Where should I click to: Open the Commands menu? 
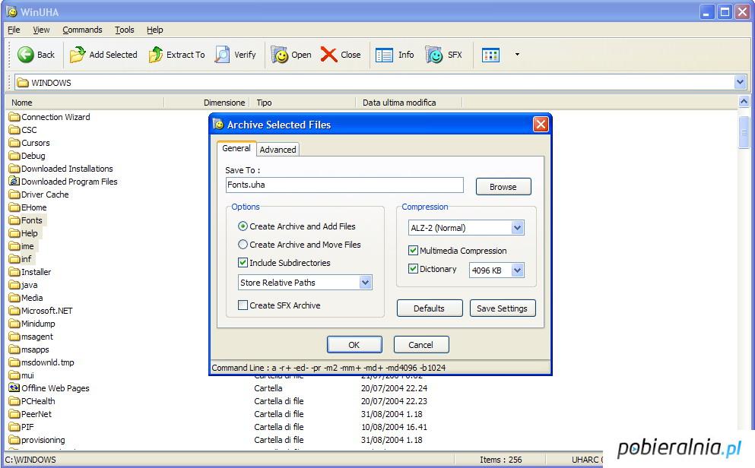click(82, 30)
